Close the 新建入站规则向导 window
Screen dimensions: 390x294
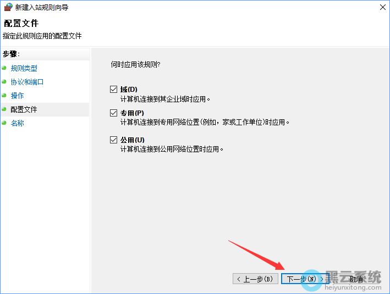pyautogui.click(x=382, y=8)
